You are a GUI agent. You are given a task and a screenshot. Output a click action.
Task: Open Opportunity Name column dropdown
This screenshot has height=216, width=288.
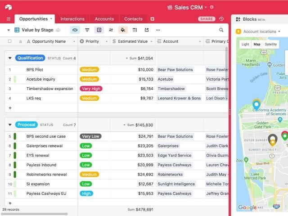click(x=74, y=41)
